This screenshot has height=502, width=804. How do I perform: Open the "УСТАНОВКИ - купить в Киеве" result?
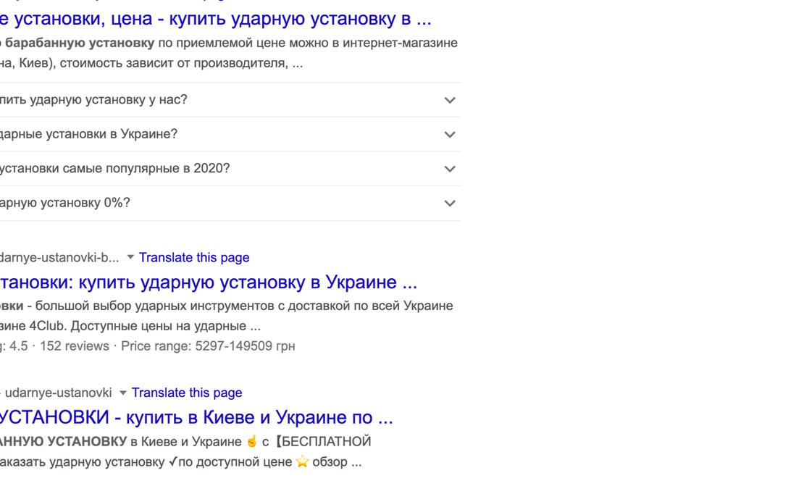(x=196, y=417)
